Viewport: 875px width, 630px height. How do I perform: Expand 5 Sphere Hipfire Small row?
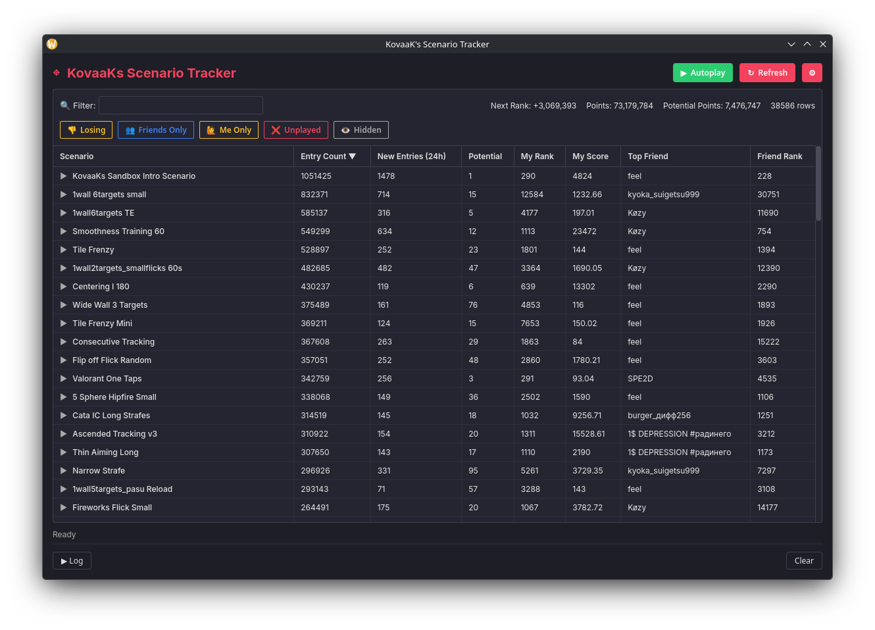coord(64,397)
